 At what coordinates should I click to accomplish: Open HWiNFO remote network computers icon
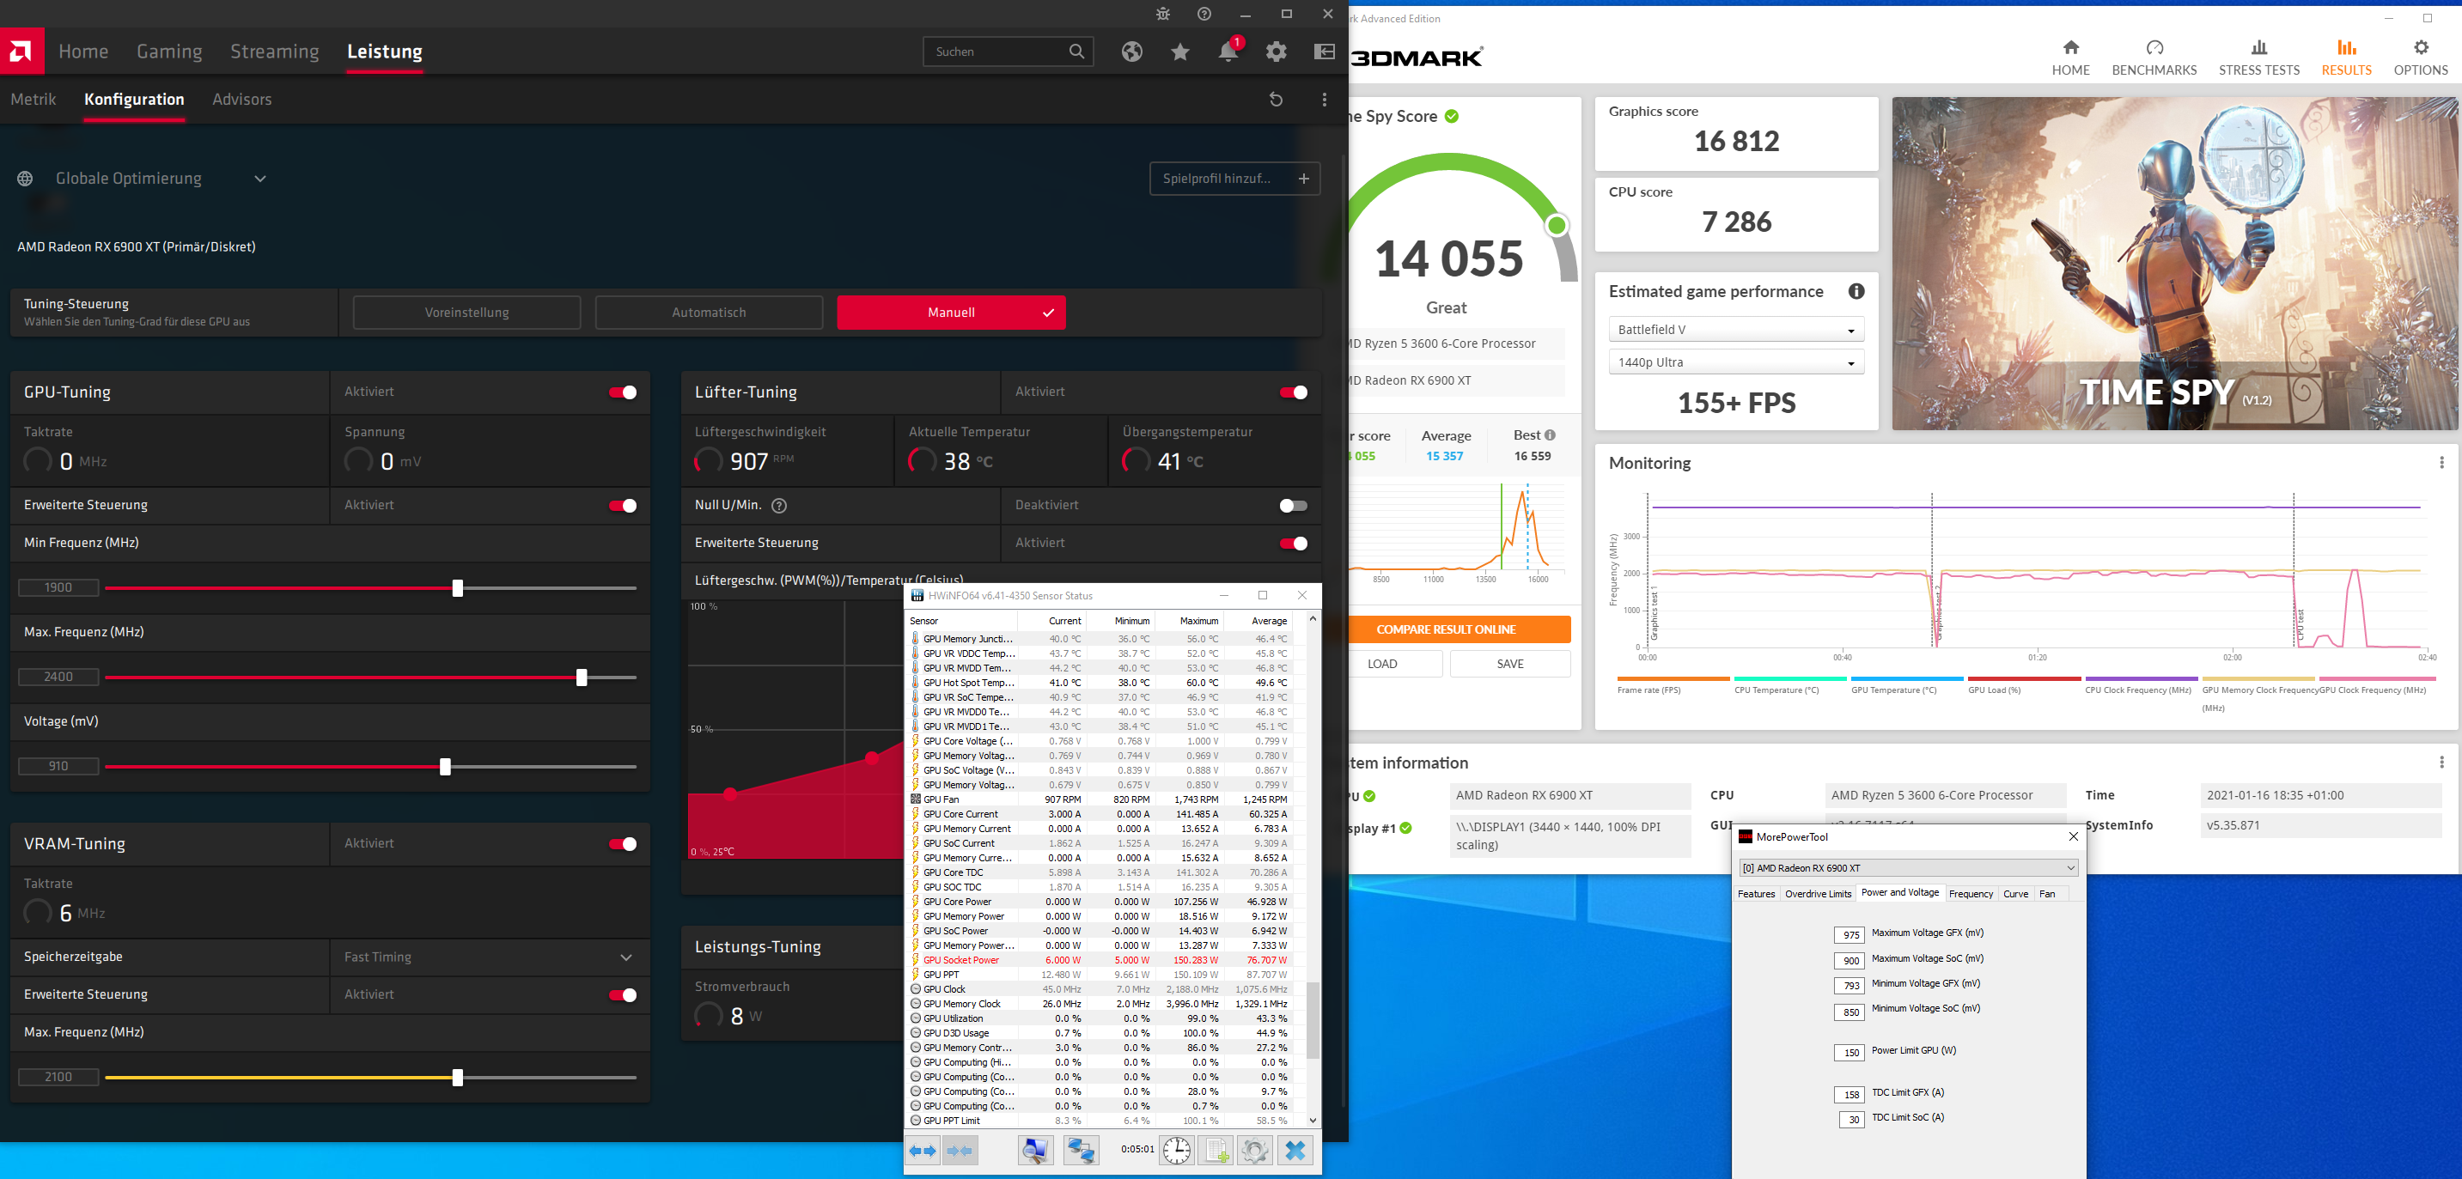click(1081, 1151)
